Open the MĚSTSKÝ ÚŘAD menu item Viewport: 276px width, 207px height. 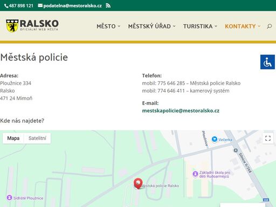click(x=149, y=26)
